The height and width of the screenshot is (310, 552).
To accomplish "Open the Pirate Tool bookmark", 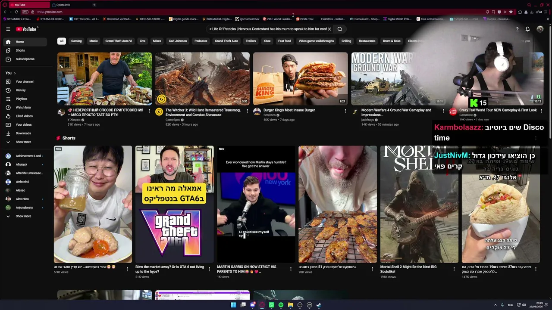I will (304, 19).
